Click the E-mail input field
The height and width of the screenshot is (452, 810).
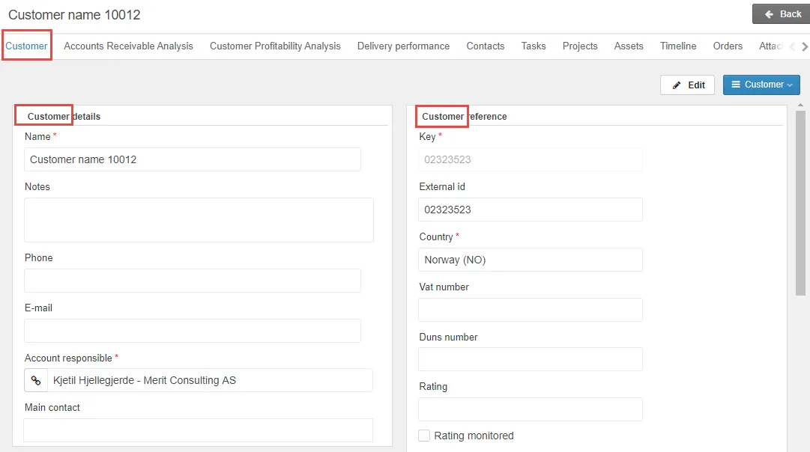193,331
